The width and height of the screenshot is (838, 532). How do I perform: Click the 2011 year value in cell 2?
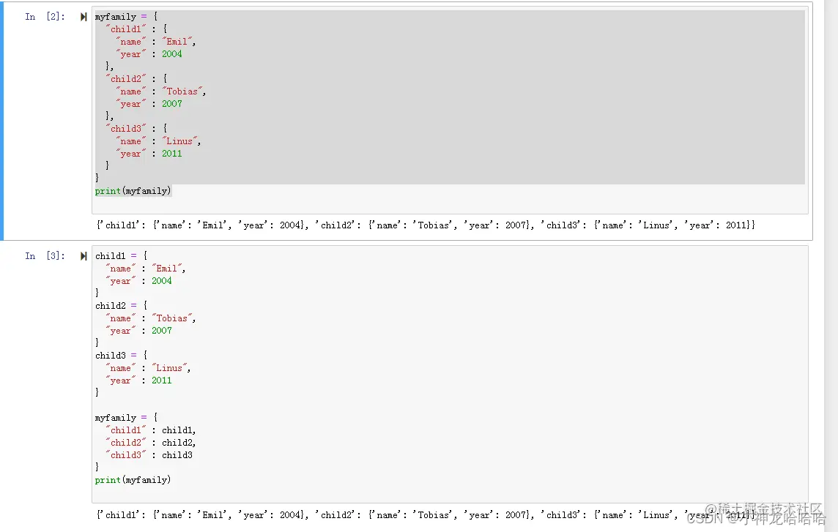[172, 154]
